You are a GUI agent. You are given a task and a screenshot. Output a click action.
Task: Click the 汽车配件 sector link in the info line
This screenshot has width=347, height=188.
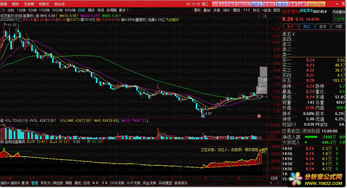(172, 20)
